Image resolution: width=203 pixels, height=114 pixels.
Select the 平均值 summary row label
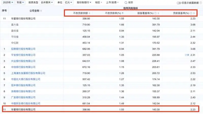point(15,37)
